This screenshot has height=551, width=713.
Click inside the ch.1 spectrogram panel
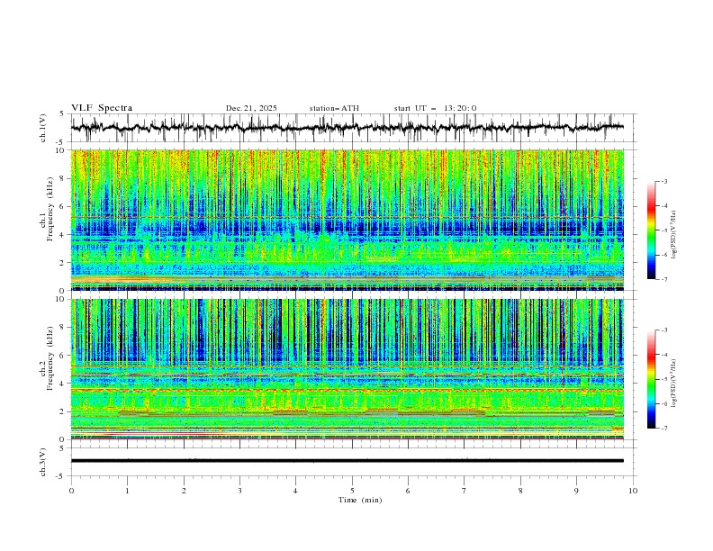coord(347,220)
